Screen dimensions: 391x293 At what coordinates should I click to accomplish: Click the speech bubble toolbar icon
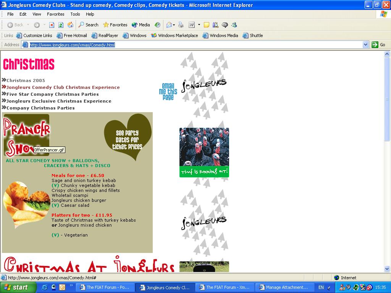point(225,25)
